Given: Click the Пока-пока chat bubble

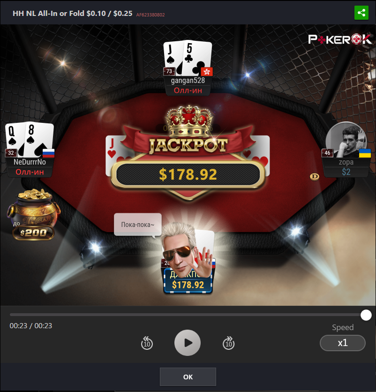Looking at the screenshot, I should 138,225.
